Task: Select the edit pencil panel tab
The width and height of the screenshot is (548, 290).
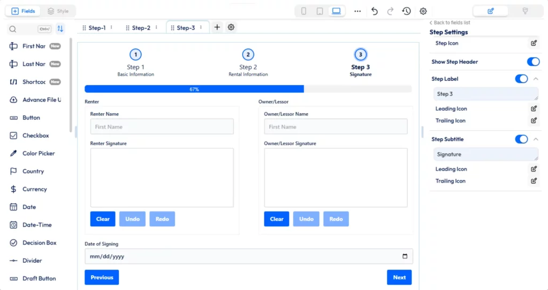Action: click(490, 11)
